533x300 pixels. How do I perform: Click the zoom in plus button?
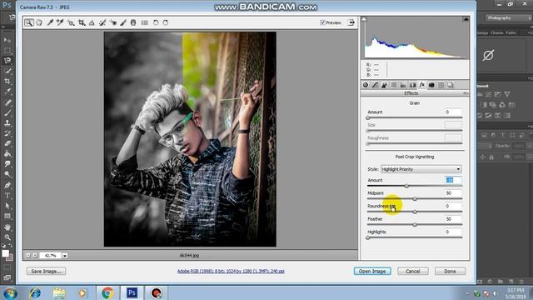(35, 255)
